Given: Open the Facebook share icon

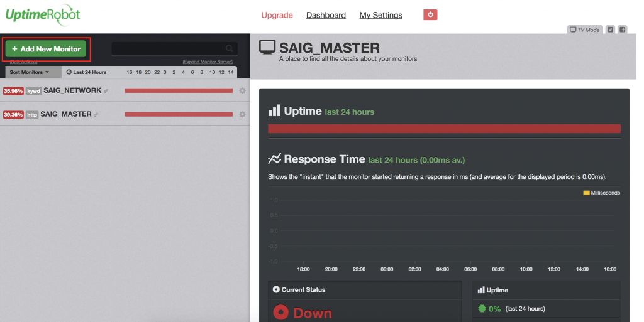Looking at the screenshot, I should pyautogui.click(x=622, y=30).
